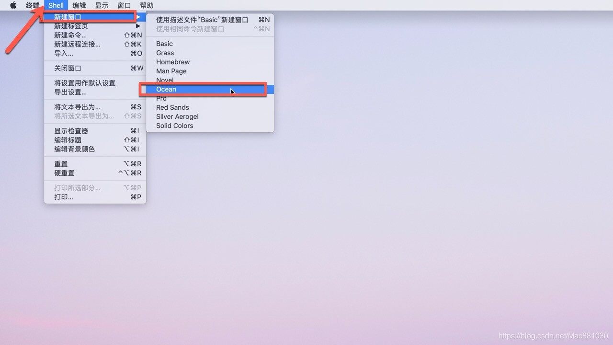Choose 将设置用作默认设置
The width and height of the screenshot is (613, 345).
(95, 83)
